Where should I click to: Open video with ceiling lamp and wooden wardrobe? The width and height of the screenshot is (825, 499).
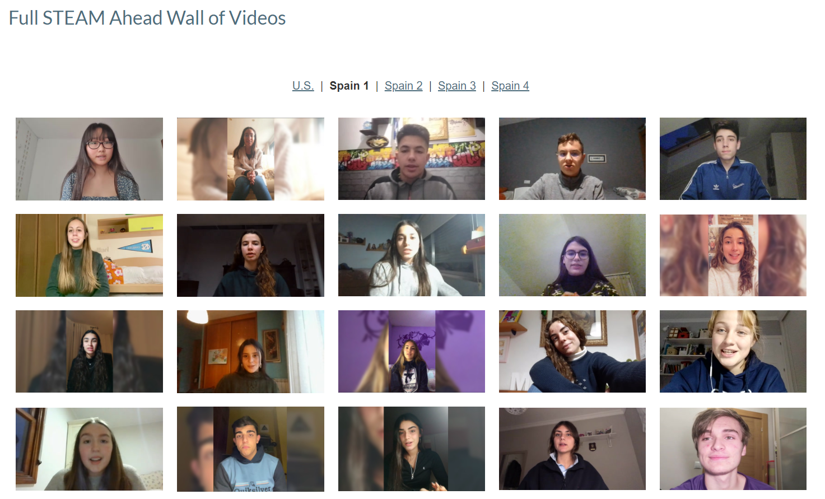pos(250,352)
